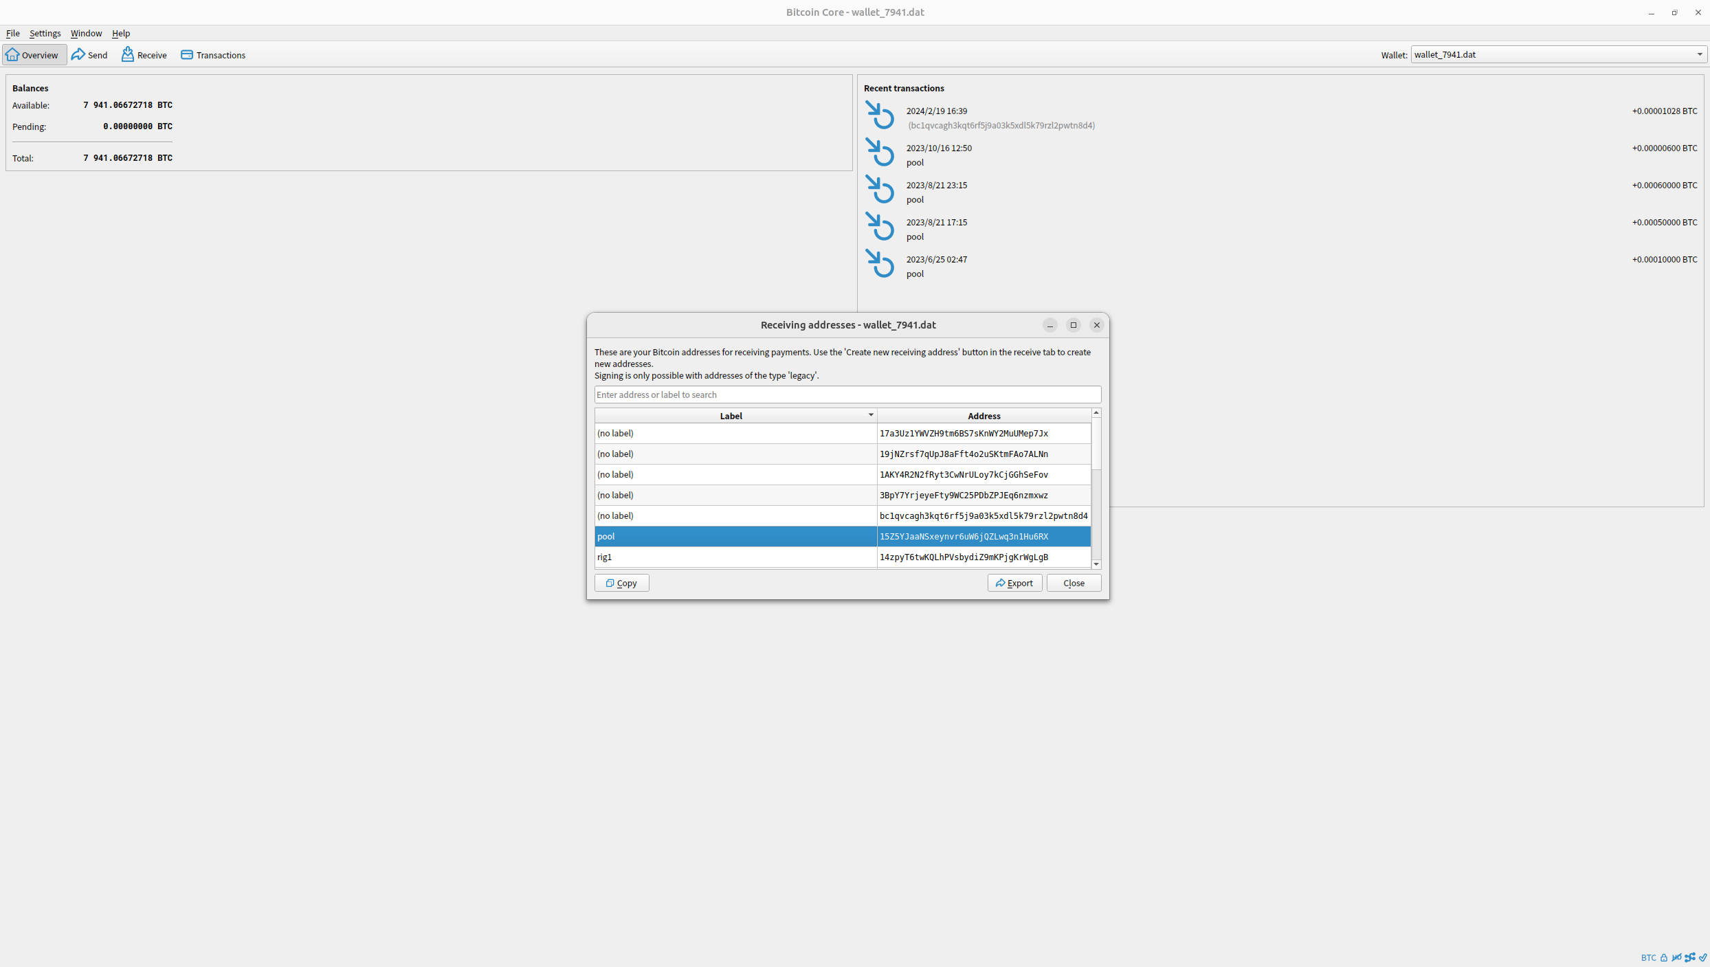
Task: Sort addresses by the Address column header
Action: pos(984,416)
